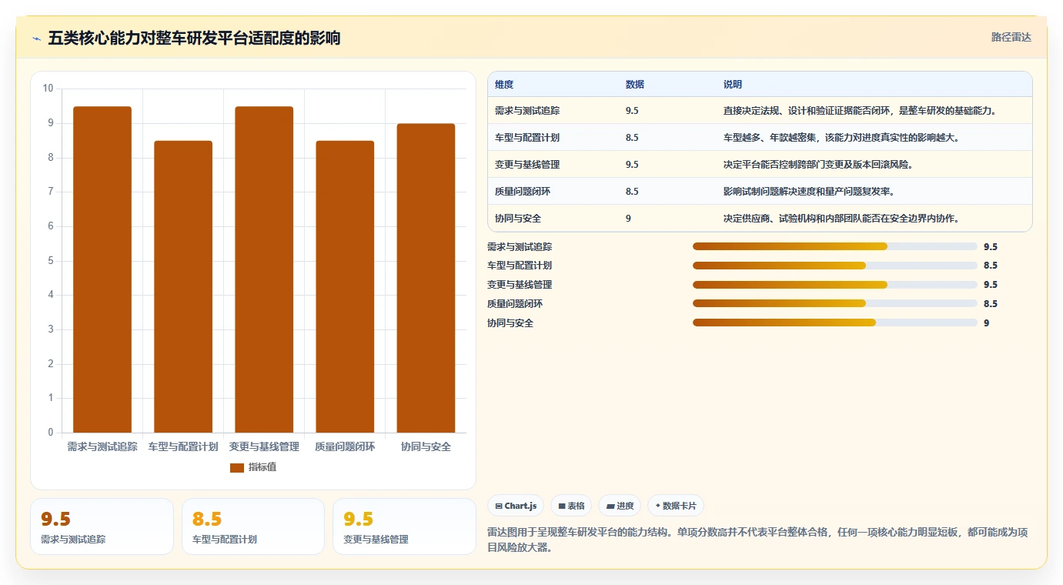Click the 数据 column header
Image resolution: width=1063 pixels, height=585 pixels.
tap(635, 84)
